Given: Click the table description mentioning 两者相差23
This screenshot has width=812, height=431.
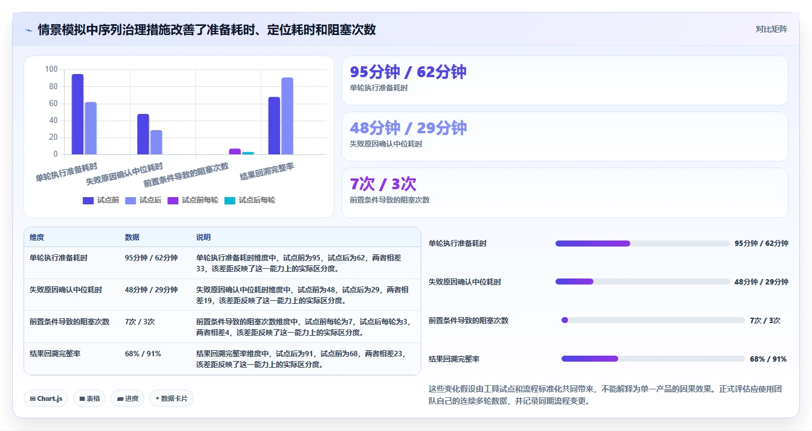Looking at the screenshot, I should 301,359.
